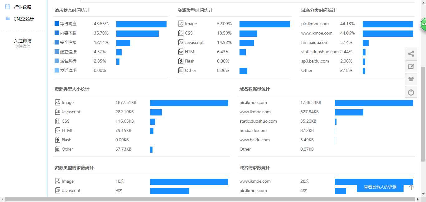Screen dimensions: 426x202
Task: Select sp0.baidu.com domain row
Action: click(315, 61)
